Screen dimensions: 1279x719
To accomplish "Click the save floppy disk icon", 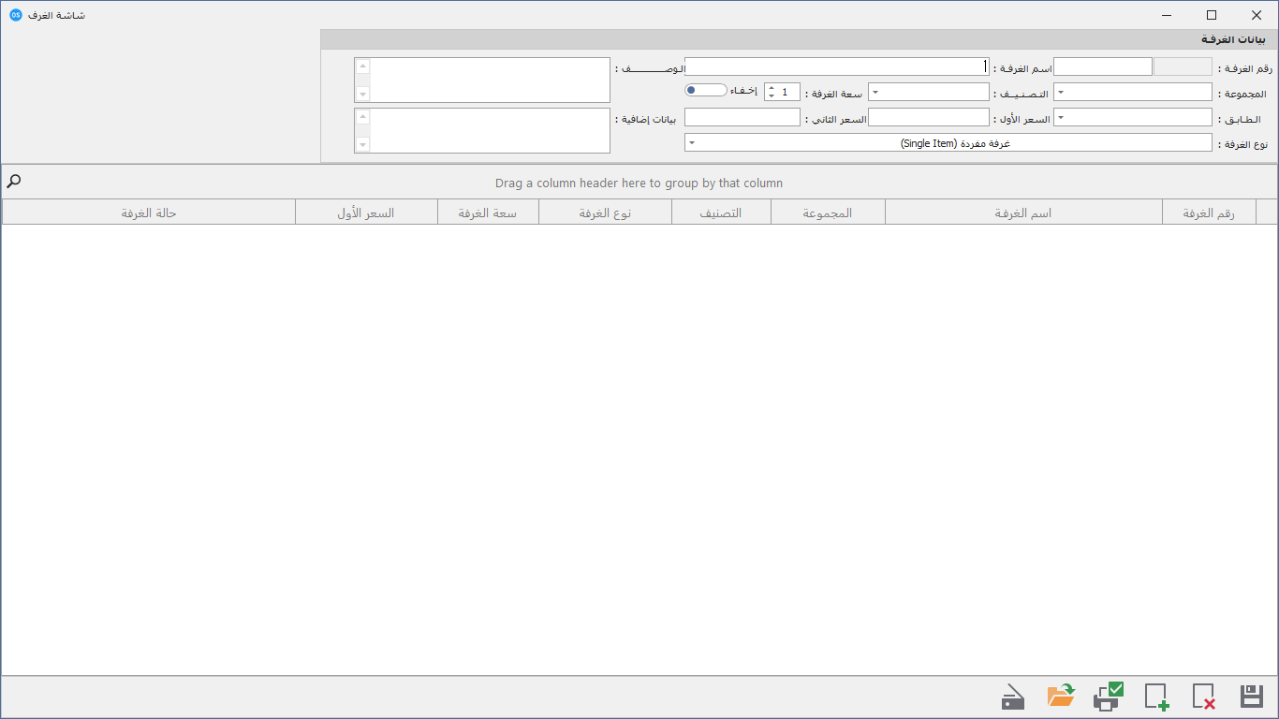I will tap(1252, 697).
